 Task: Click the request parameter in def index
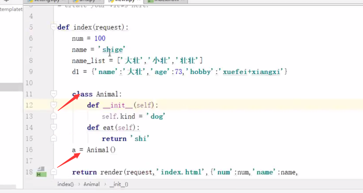coord(108,27)
